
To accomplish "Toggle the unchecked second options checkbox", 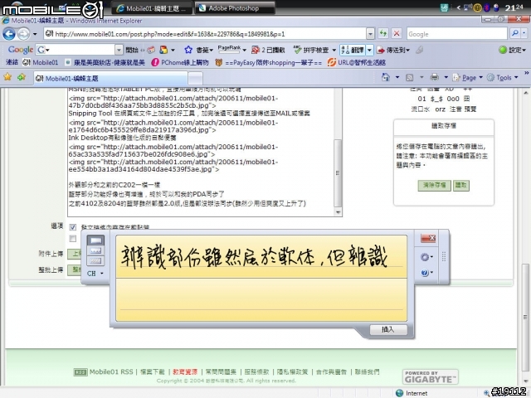I will 72,239.
